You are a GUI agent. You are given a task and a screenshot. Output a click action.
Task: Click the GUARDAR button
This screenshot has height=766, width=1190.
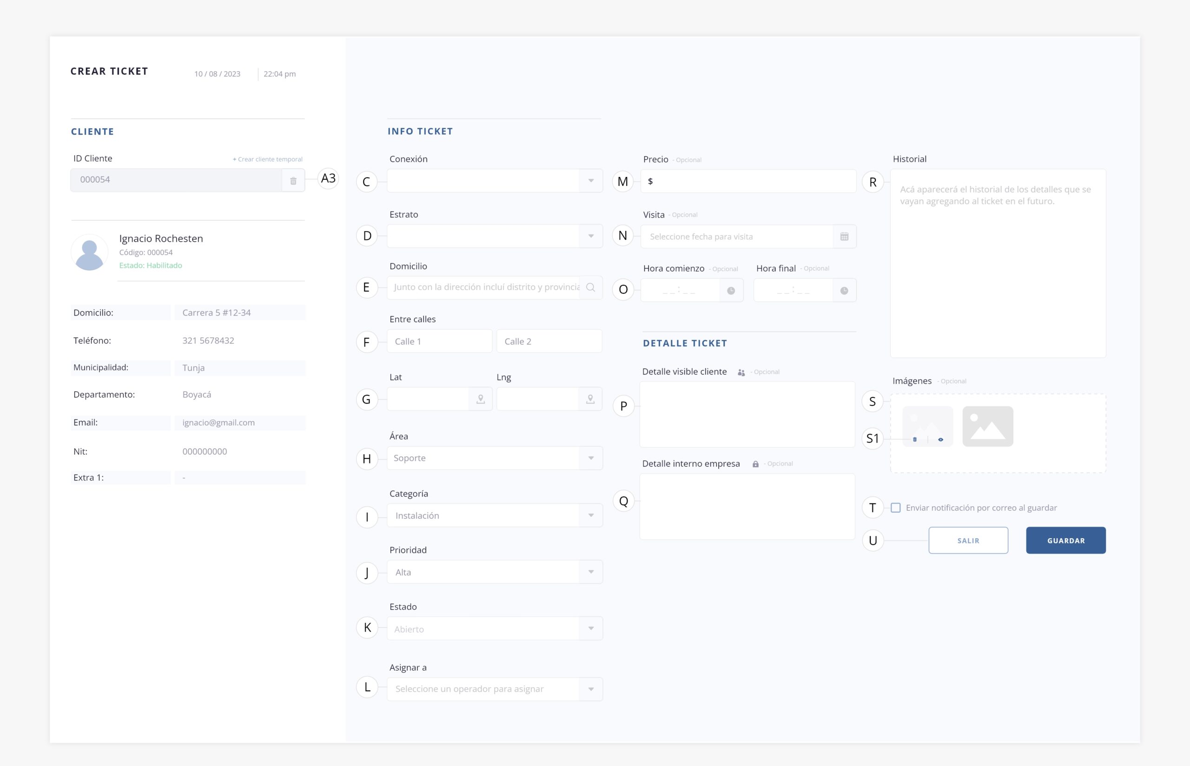pos(1065,541)
